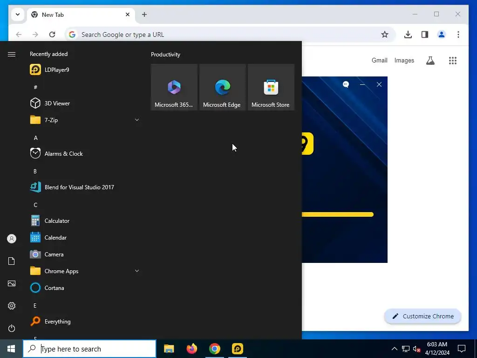Open Firefox from the taskbar
477x358 pixels.
pyautogui.click(x=191, y=349)
